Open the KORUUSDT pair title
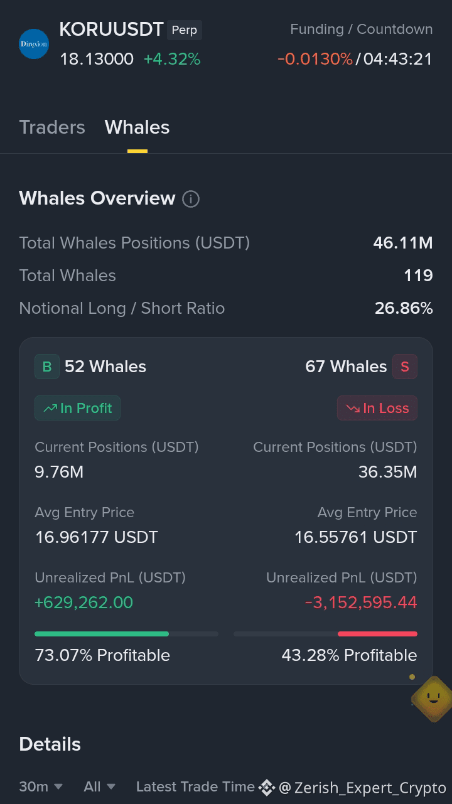Viewport: 452px width, 804px height. pos(111,29)
